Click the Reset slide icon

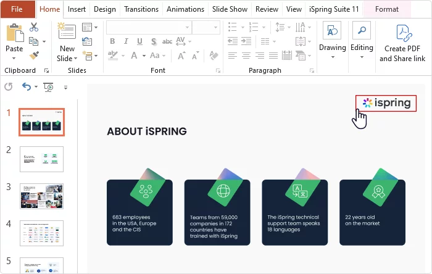[87, 41]
